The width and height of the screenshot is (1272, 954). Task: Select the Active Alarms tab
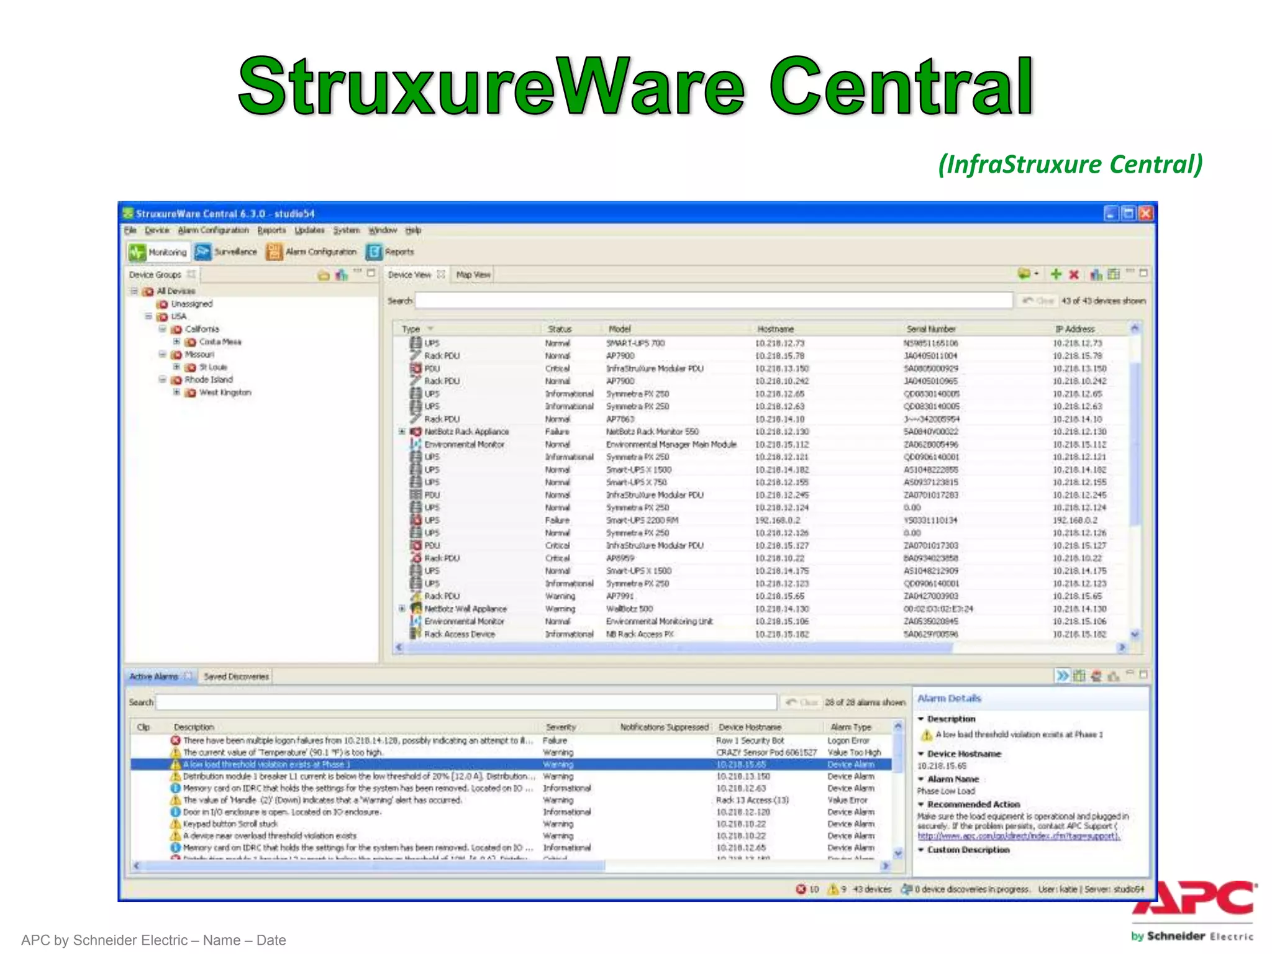point(153,676)
